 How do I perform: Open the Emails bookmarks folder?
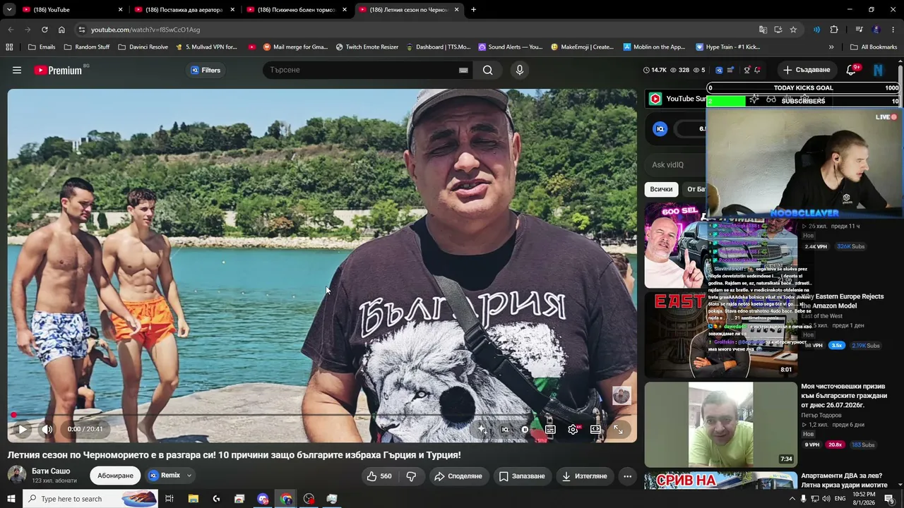point(42,47)
